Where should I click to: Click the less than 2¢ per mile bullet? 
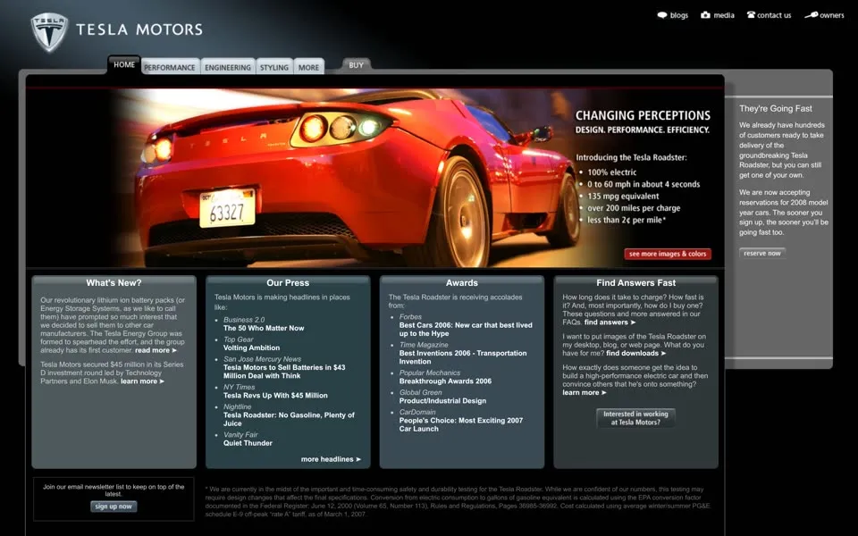click(627, 221)
